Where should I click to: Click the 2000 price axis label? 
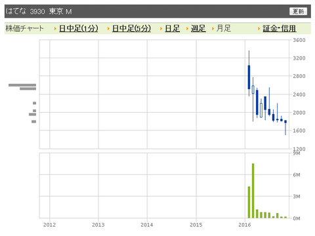pos(299,113)
